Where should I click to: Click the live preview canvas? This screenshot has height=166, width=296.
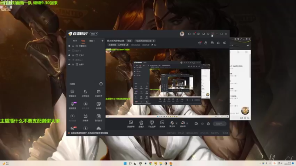point(167,83)
